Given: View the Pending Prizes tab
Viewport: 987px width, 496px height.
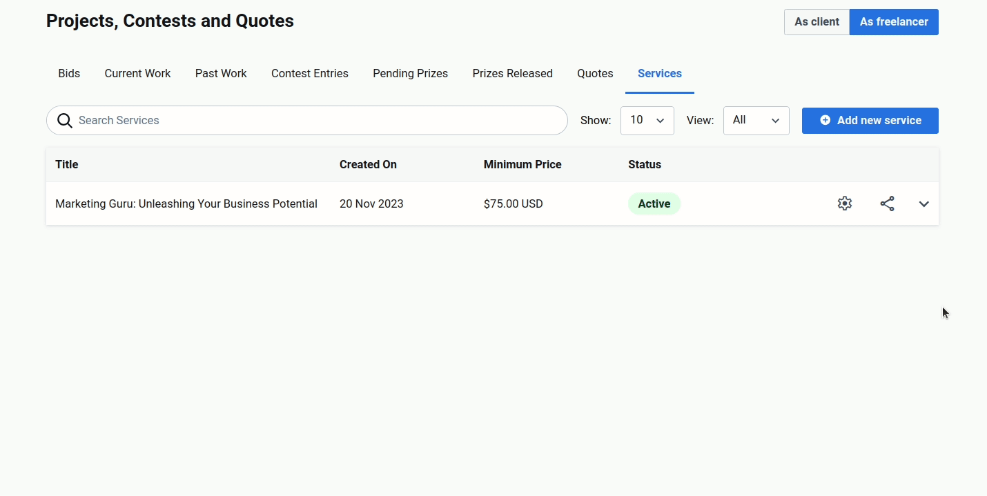Looking at the screenshot, I should [x=410, y=74].
